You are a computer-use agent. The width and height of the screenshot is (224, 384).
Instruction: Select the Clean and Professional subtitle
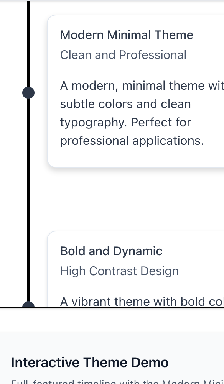click(x=123, y=55)
